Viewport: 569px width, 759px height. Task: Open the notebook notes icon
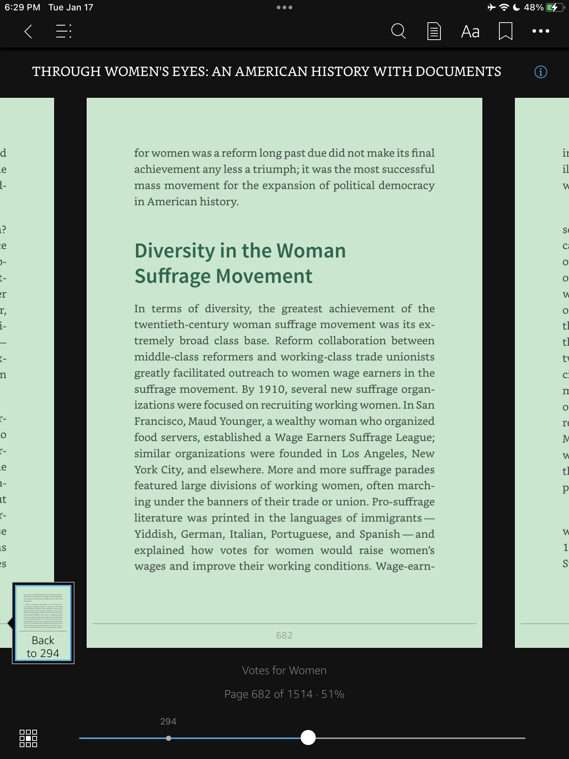coord(434,32)
